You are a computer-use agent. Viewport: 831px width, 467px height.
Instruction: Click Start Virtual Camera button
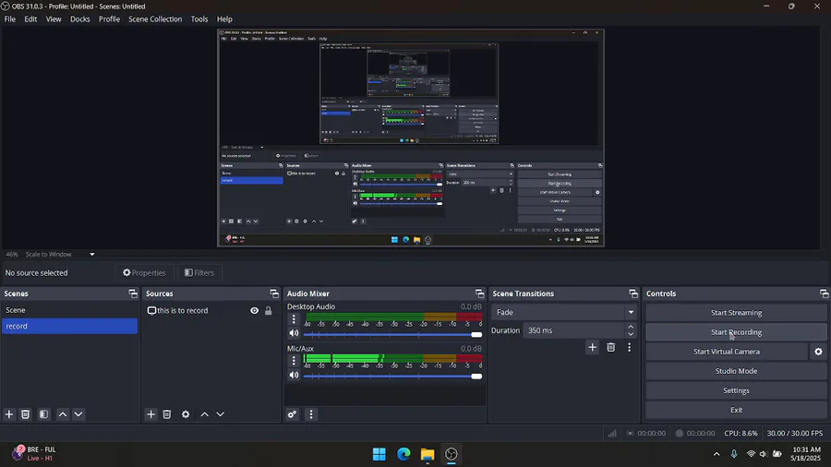(727, 352)
